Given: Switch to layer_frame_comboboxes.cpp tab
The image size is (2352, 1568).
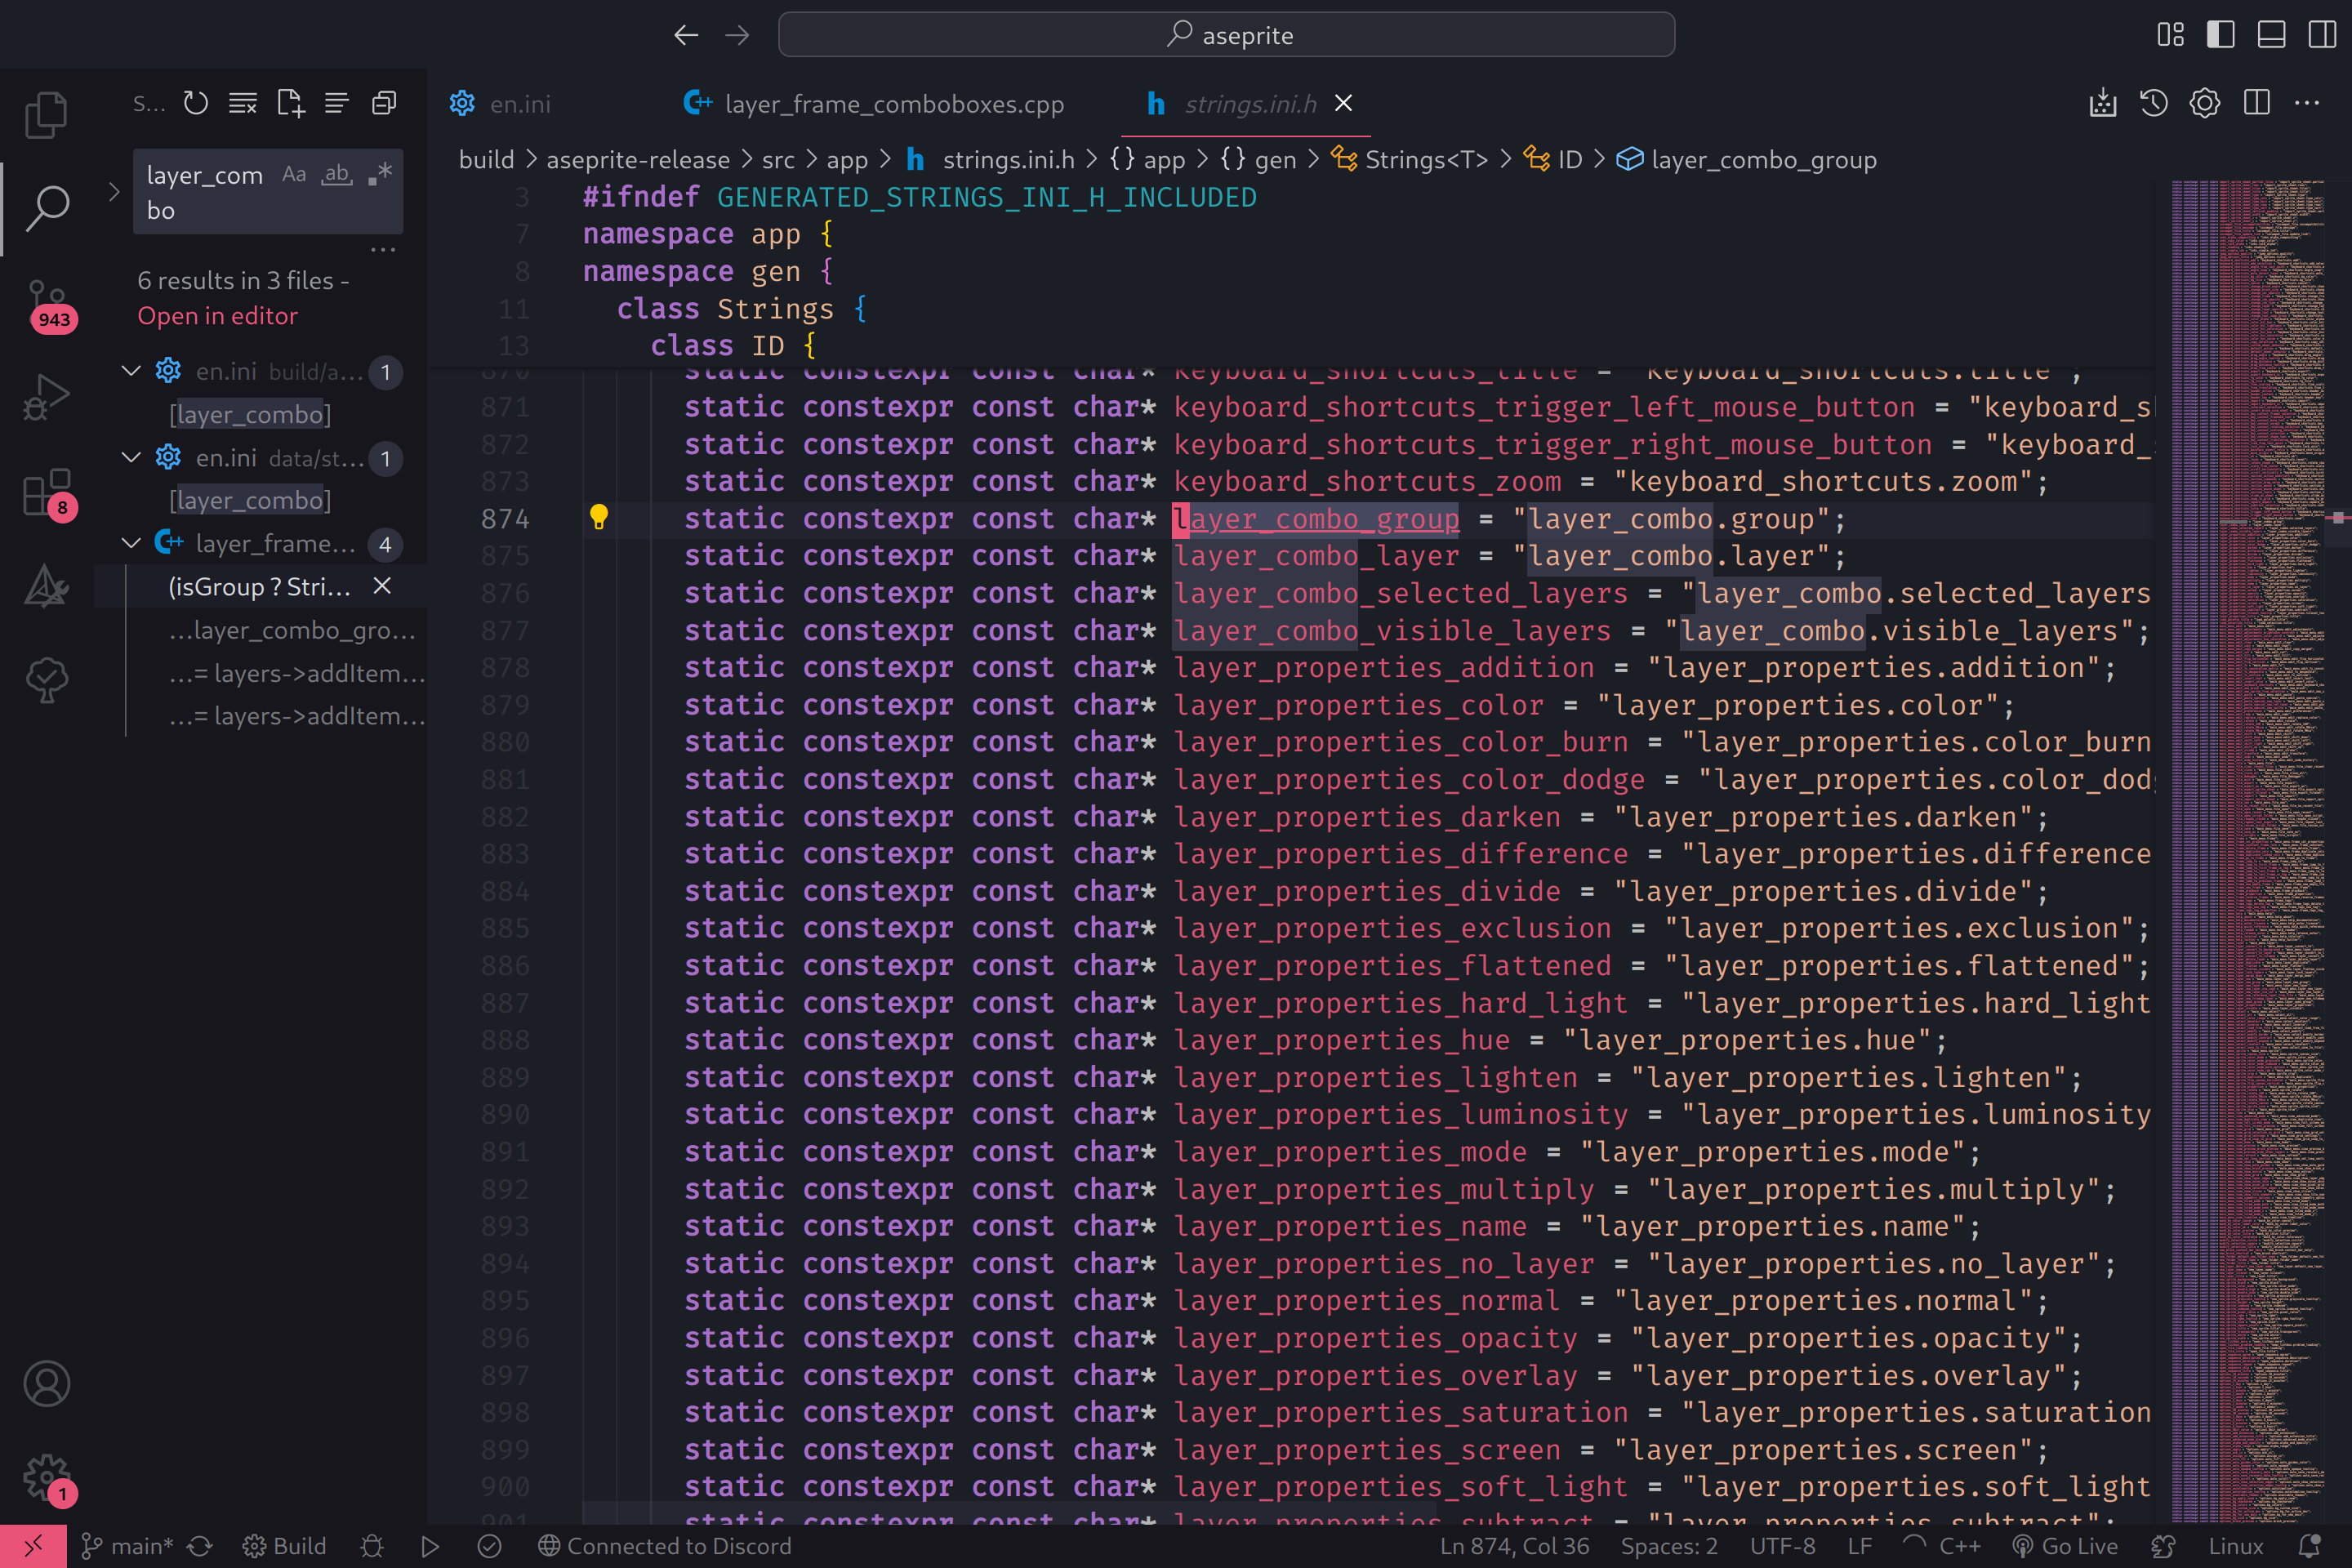Looking at the screenshot, I should click(873, 104).
